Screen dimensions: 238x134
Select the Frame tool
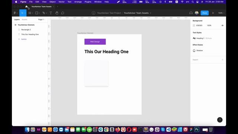coord(30,13)
